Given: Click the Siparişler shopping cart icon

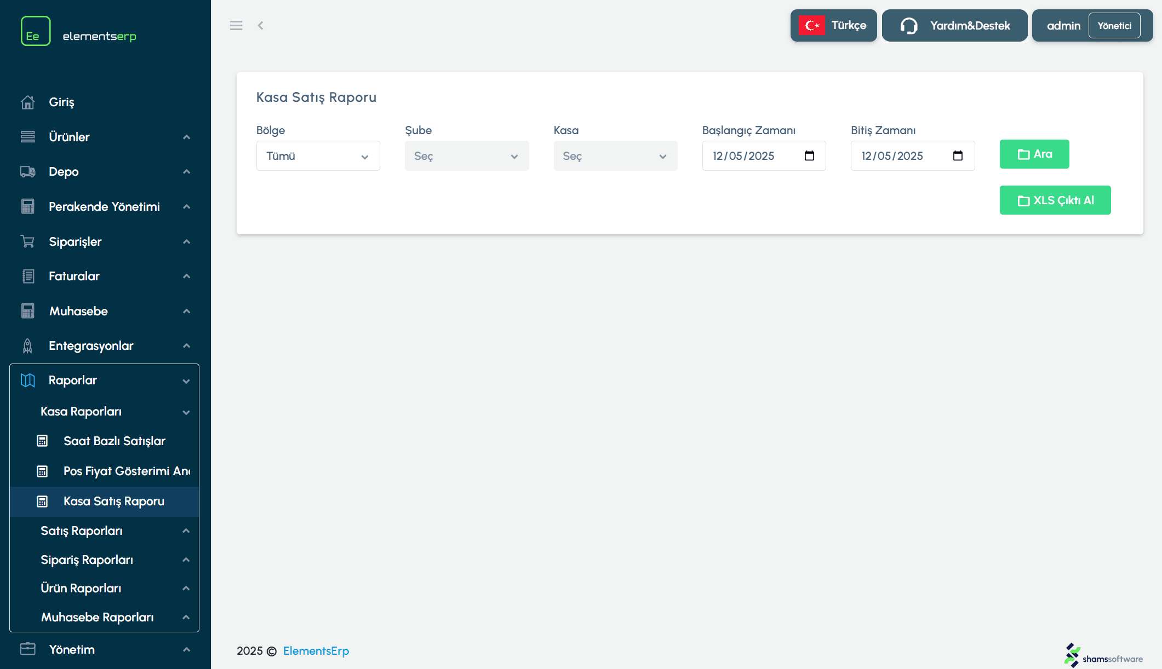Looking at the screenshot, I should 28,241.
